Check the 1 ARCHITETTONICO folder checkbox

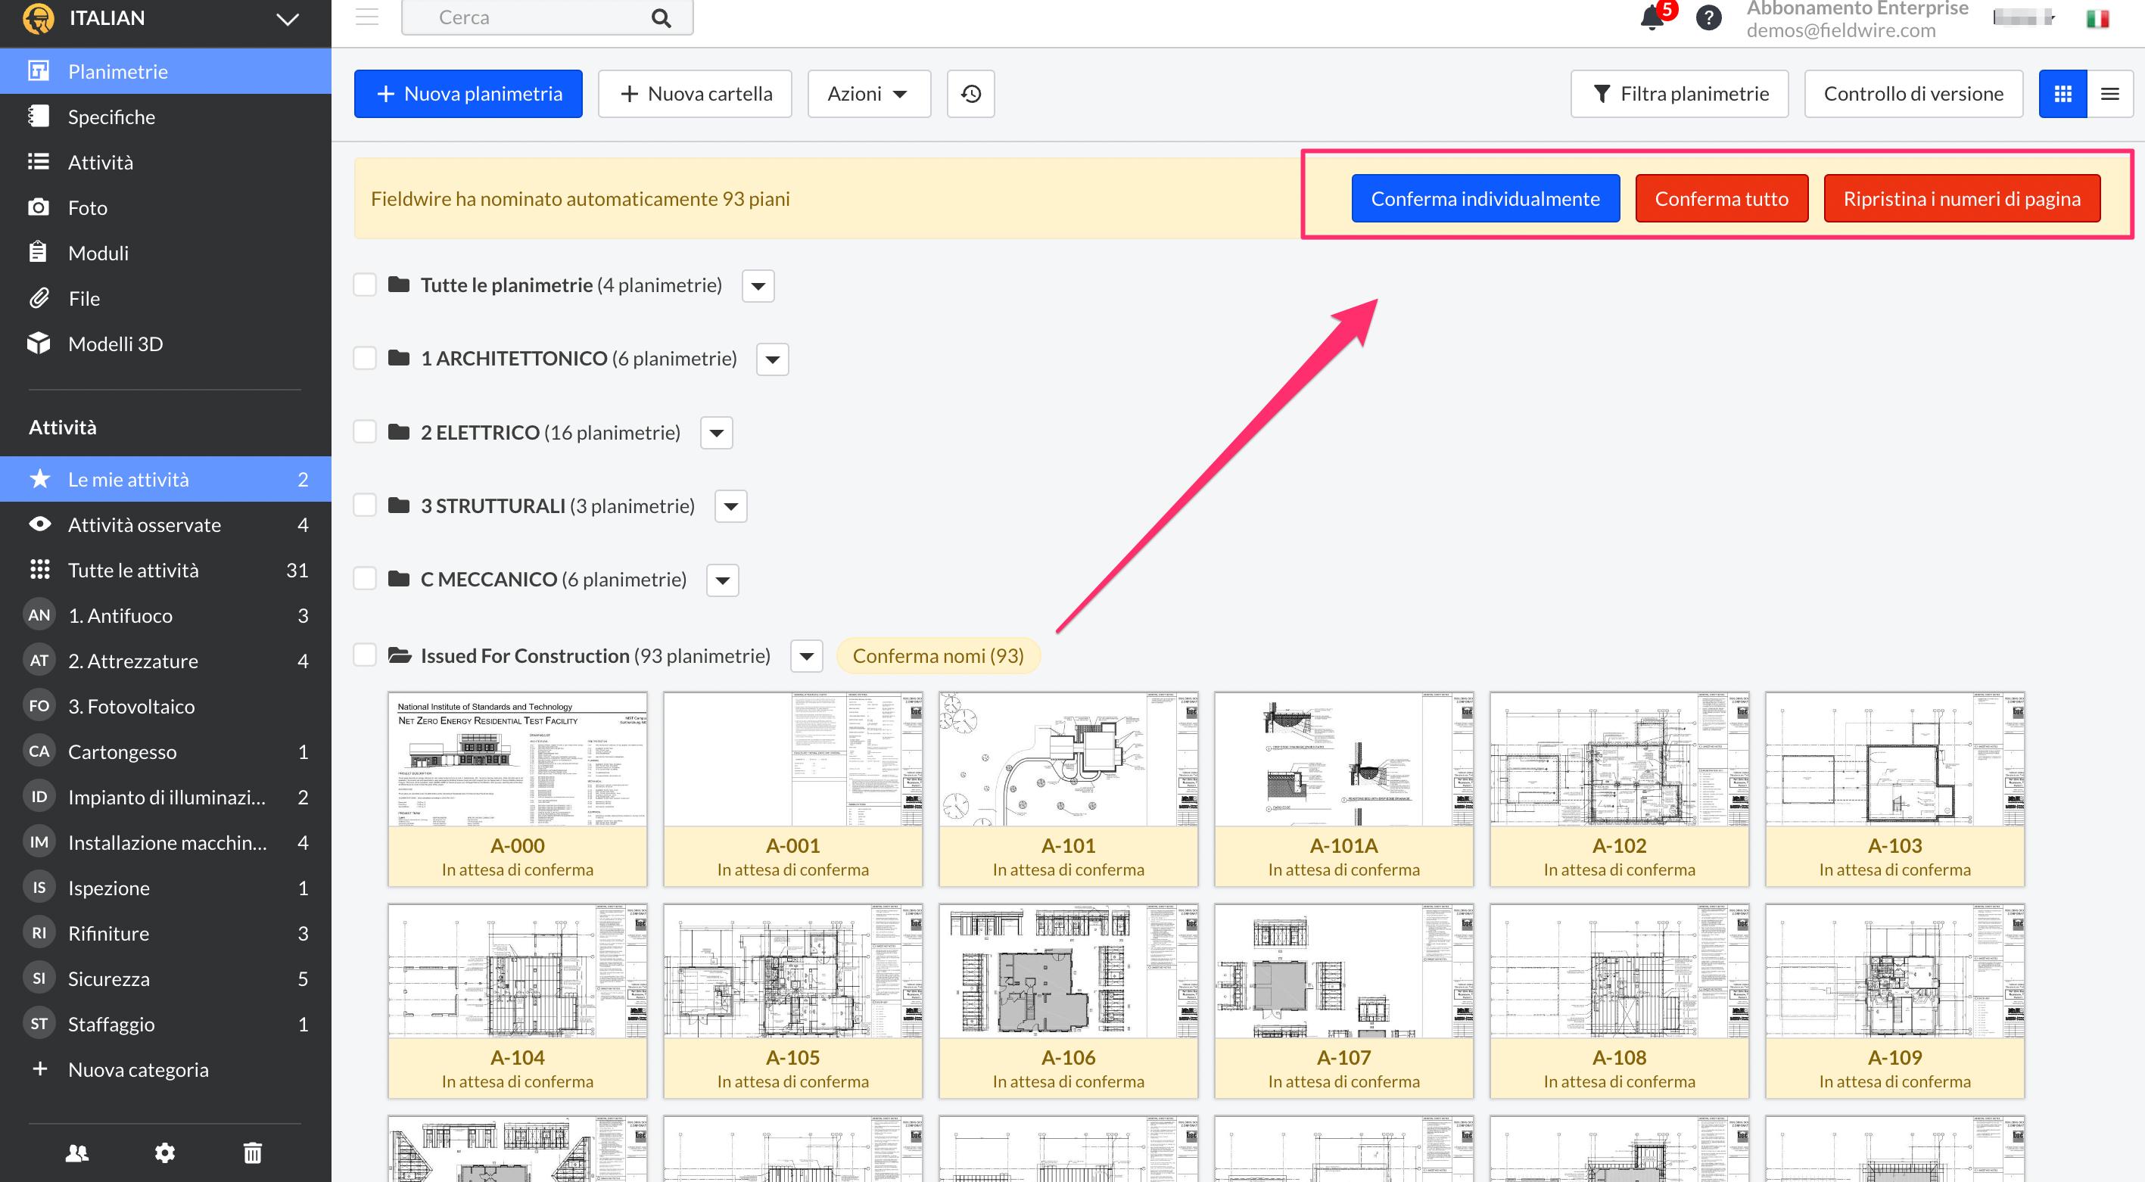(x=365, y=359)
